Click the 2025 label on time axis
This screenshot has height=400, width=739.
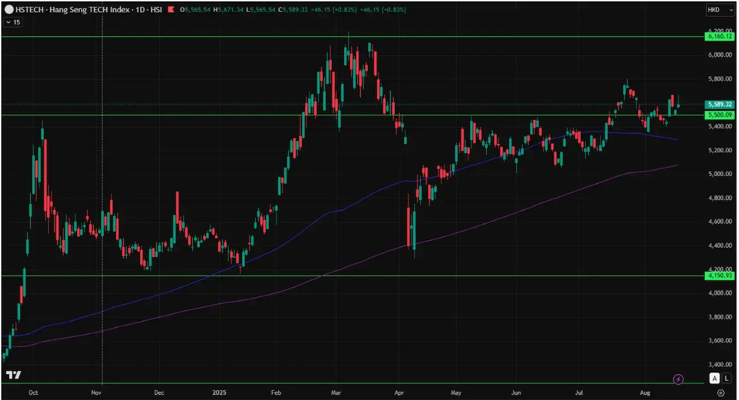(x=218, y=392)
